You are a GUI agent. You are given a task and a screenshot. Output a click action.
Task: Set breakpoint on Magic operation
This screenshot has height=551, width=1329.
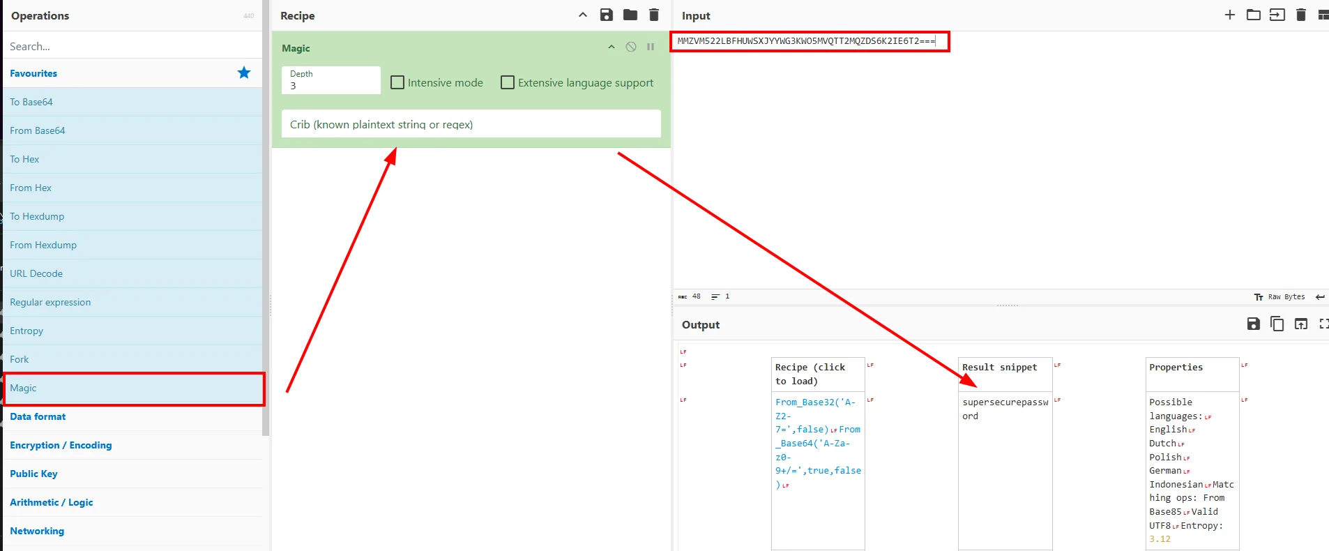(x=651, y=47)
